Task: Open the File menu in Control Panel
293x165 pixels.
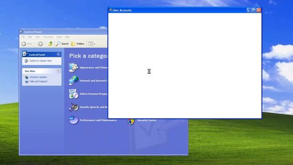Action: point(23,37)
